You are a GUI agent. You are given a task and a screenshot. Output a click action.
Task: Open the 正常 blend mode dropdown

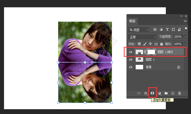[x=142, y=37]
